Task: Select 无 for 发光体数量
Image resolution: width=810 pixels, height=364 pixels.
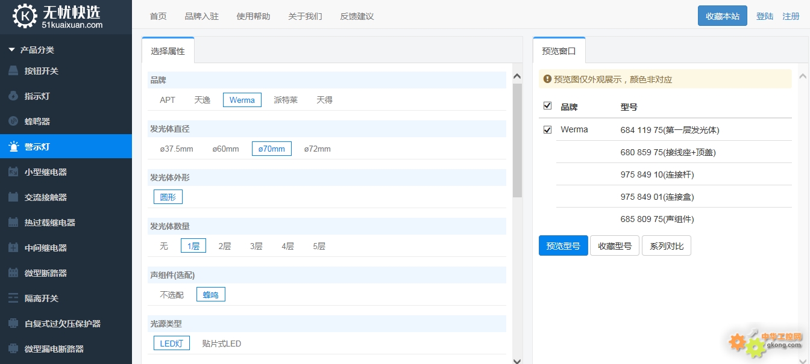Action: [164, 246]
